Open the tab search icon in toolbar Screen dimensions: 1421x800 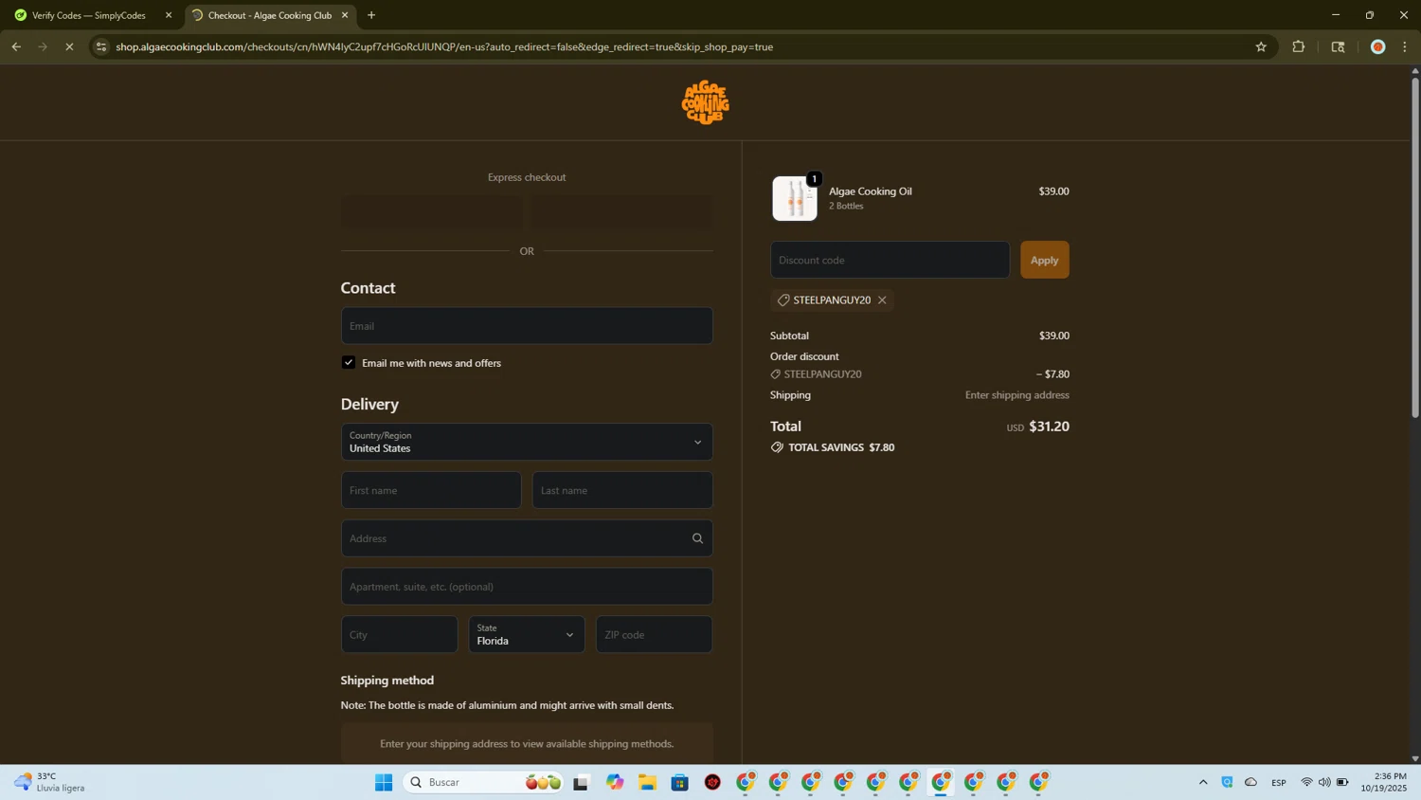[1338, 46]
